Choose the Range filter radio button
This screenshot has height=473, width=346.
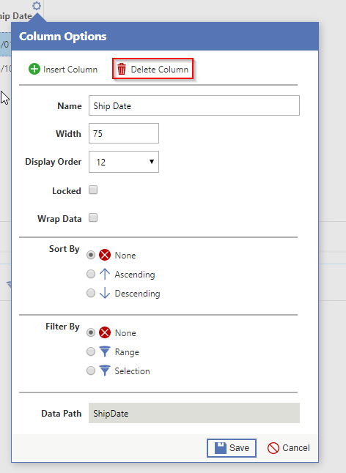[91, 351]
